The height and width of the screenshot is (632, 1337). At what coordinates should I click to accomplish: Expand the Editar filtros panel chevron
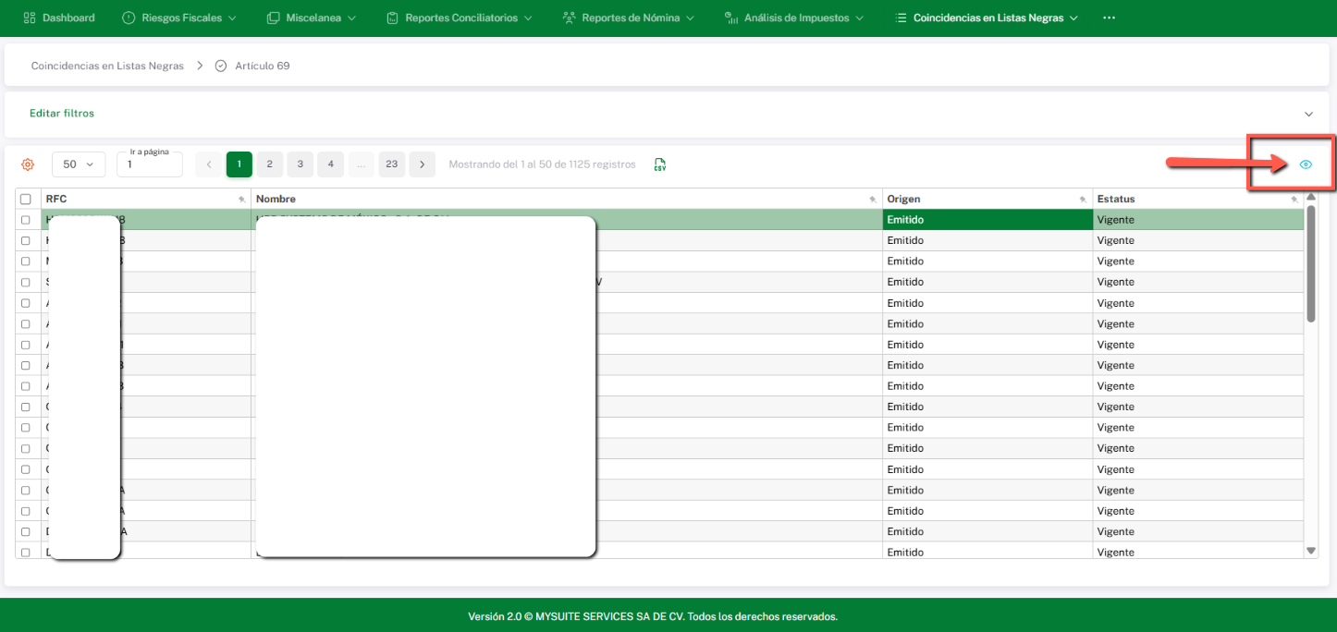click(1308, 114)
